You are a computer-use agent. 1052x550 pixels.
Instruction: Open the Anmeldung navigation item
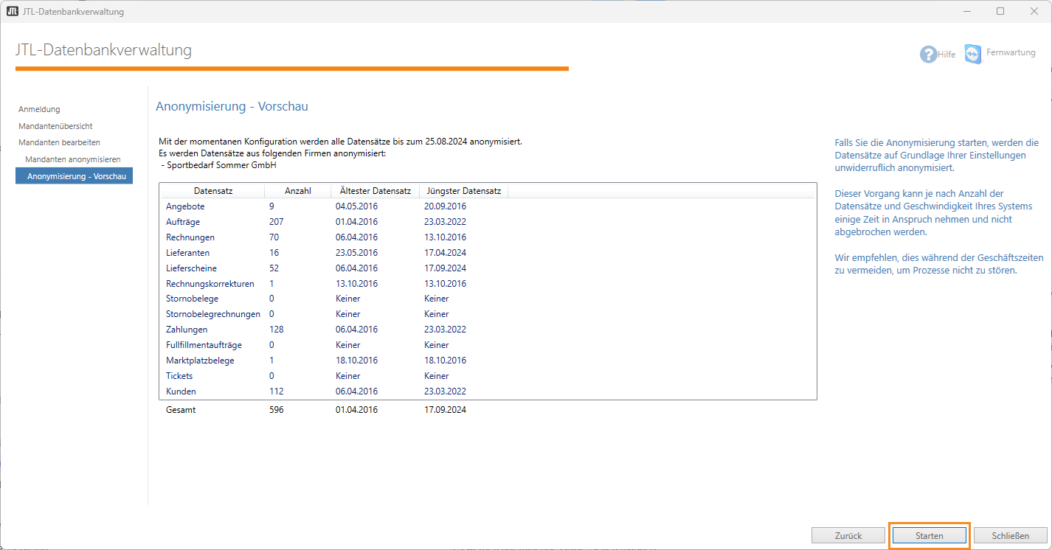[x=39, y=109]
